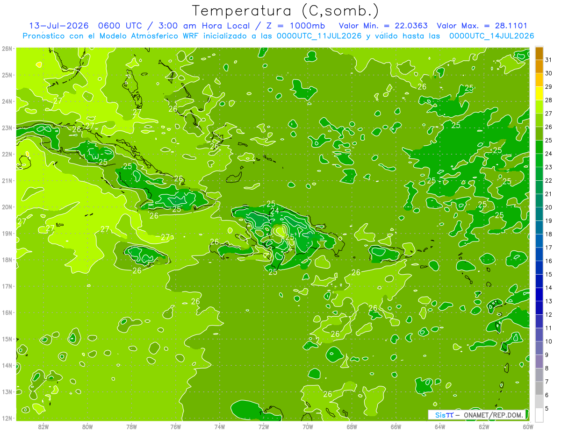Click the "Valor Min. = 22.0363" value

(x=383, y=26)
